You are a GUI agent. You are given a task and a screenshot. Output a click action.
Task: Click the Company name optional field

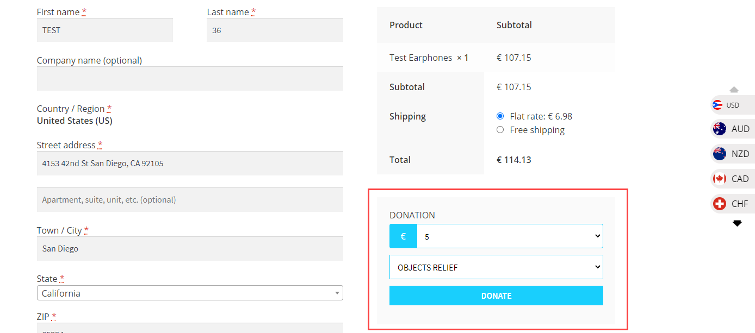[x=189, y=79]
